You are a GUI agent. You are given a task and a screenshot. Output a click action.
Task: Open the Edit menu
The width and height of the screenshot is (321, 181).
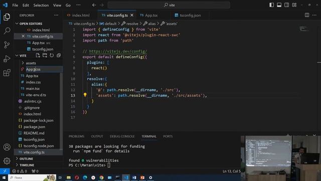click(x=26, y=5)
